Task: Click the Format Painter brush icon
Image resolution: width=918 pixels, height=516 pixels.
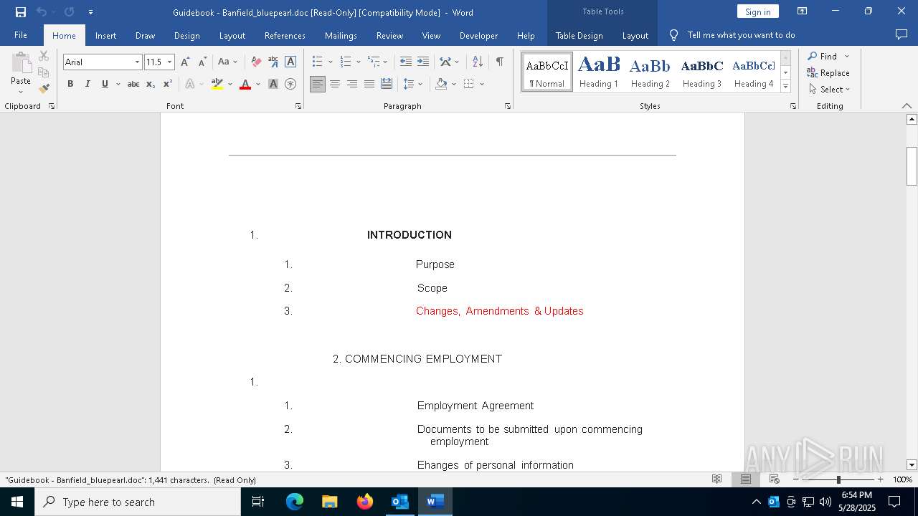Action: pyautogui.click(x=44, y=88)
